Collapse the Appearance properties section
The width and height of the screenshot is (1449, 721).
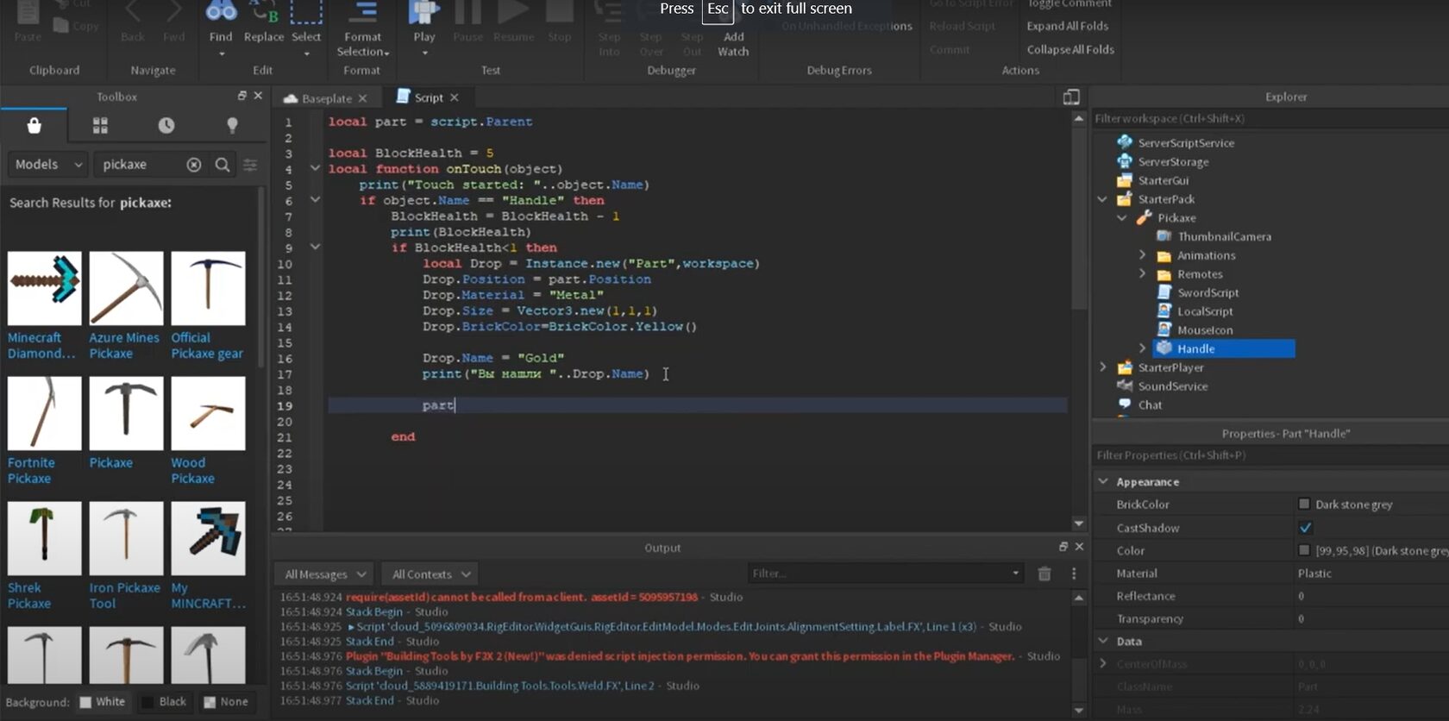pyautogui.click(x=1103, y=481)
